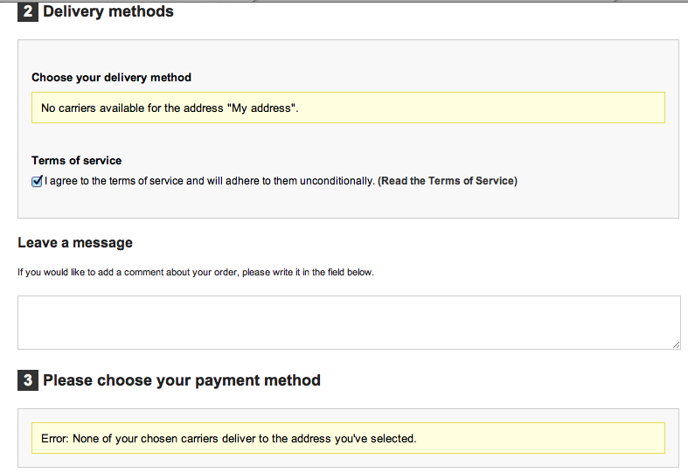This screenshot has height=473, width=688.
Task: Click the quoted "My address" text in warning
Action: point(261,108)
